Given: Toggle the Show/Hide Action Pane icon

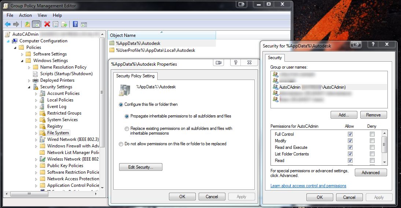Looking at the screenshot, I should point(84,24).
